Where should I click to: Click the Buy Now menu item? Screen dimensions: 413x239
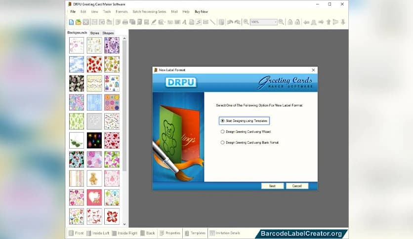click(x=201, y=11)
